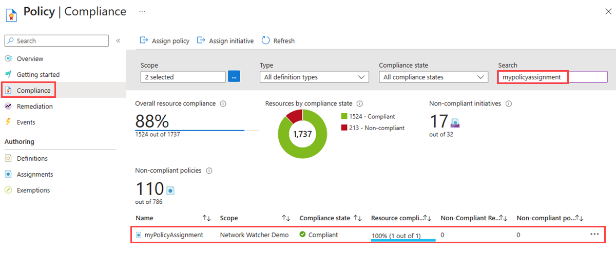
Task: Open Events from the sidebar
Action: 26,122
